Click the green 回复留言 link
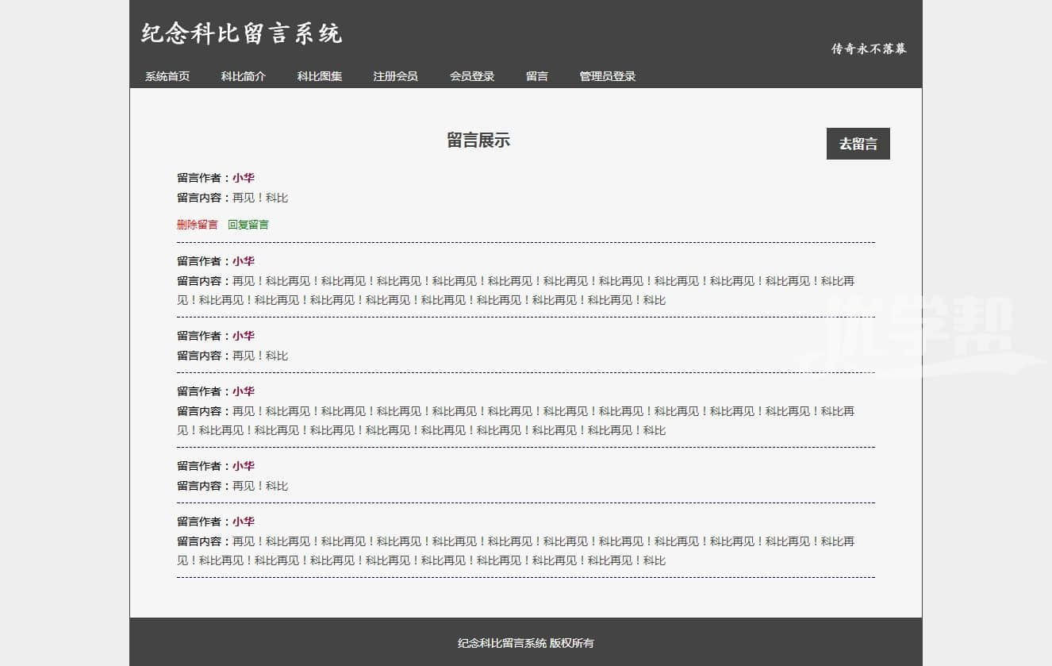Image resolution: width=1052 pixels, height=666 pixels. (x=248, y=225)
